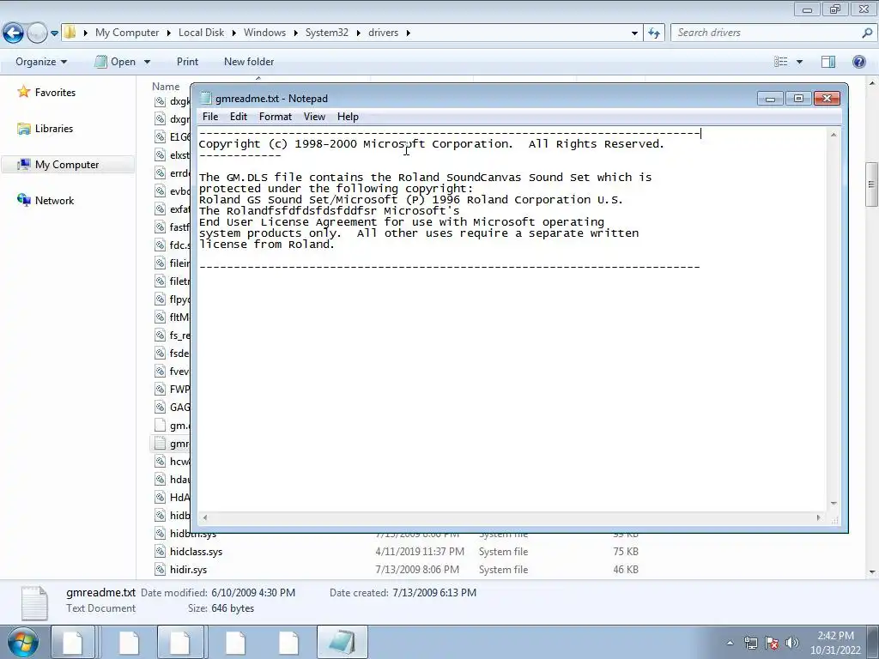Click date modified value 6/10/2009 4:30 PM
Image resolution: width=879 pixels, height=659 pixels.
tap(253, 592)
